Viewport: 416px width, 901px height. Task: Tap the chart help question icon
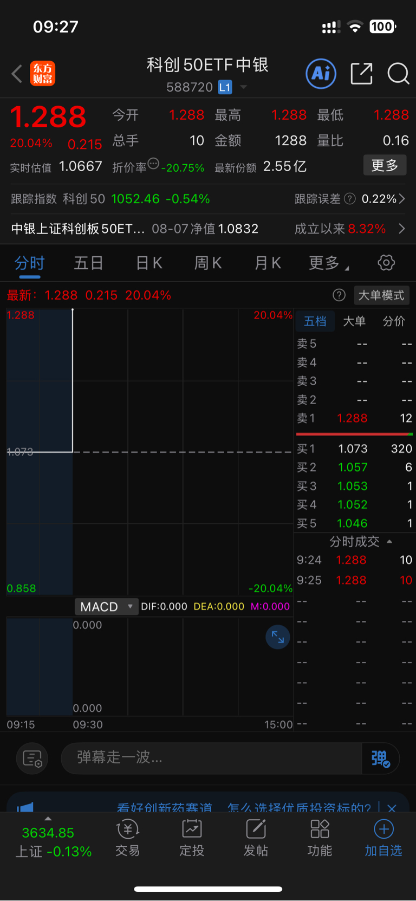click(339, 295)
